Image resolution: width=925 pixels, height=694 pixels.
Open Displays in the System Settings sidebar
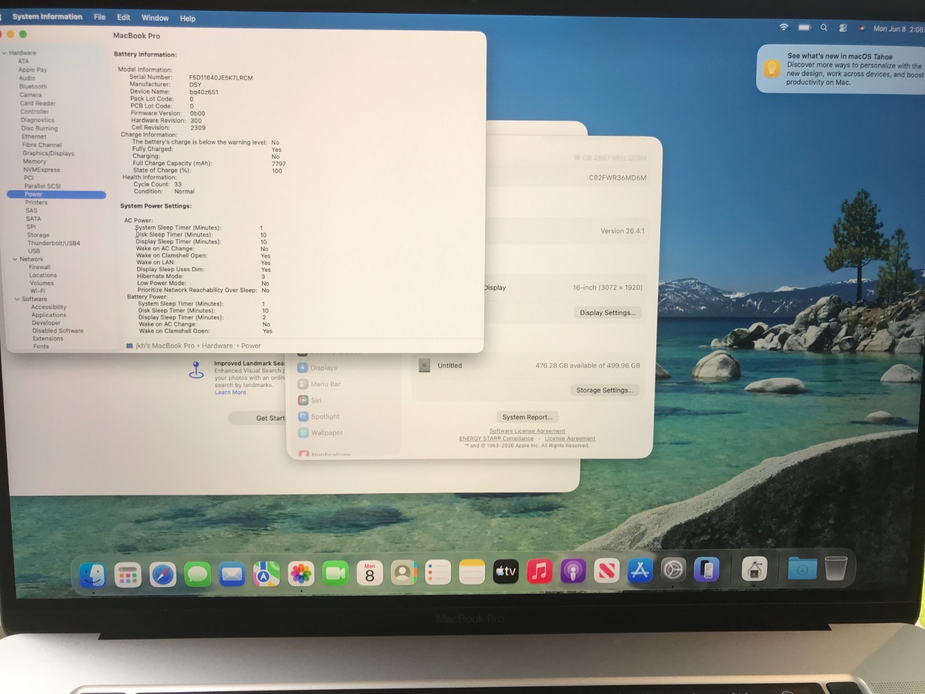[x=317, y=368]
